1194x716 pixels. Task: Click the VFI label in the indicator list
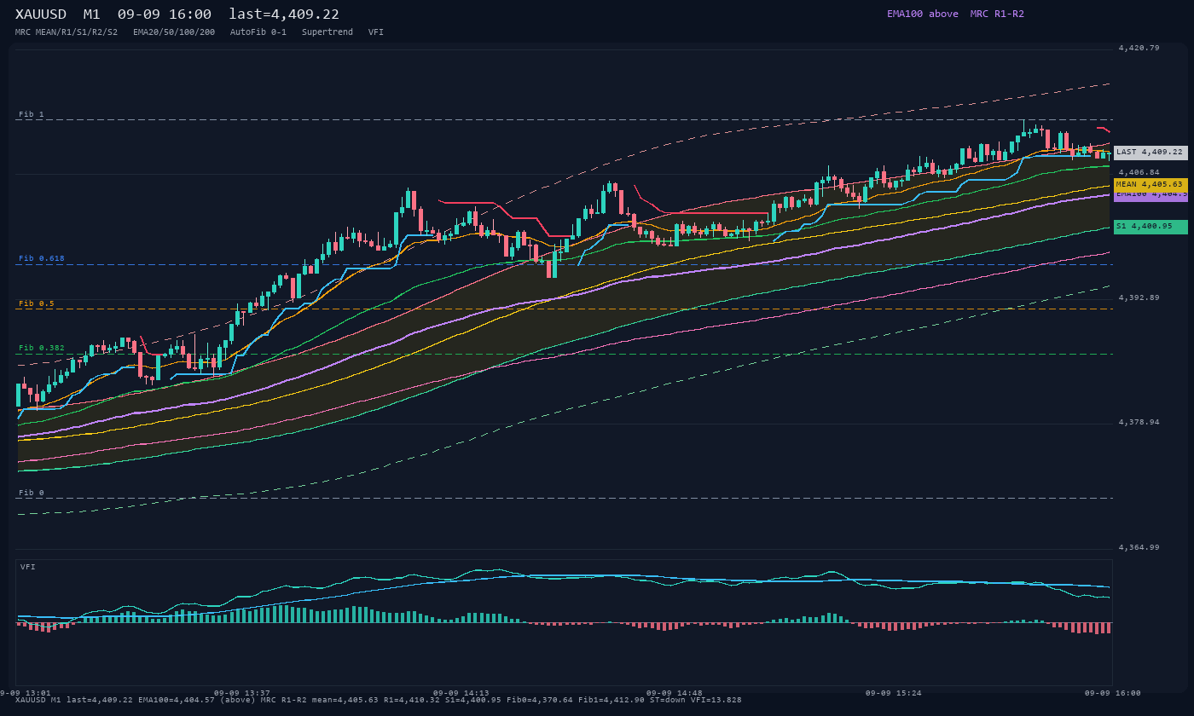(376, 32)
